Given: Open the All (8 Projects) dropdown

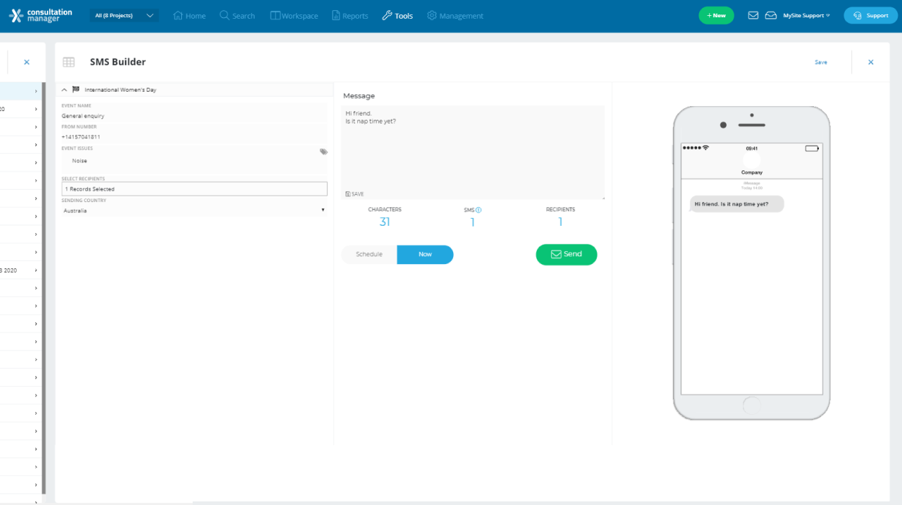Looking at the screenshot, I should tap(125, 15).
